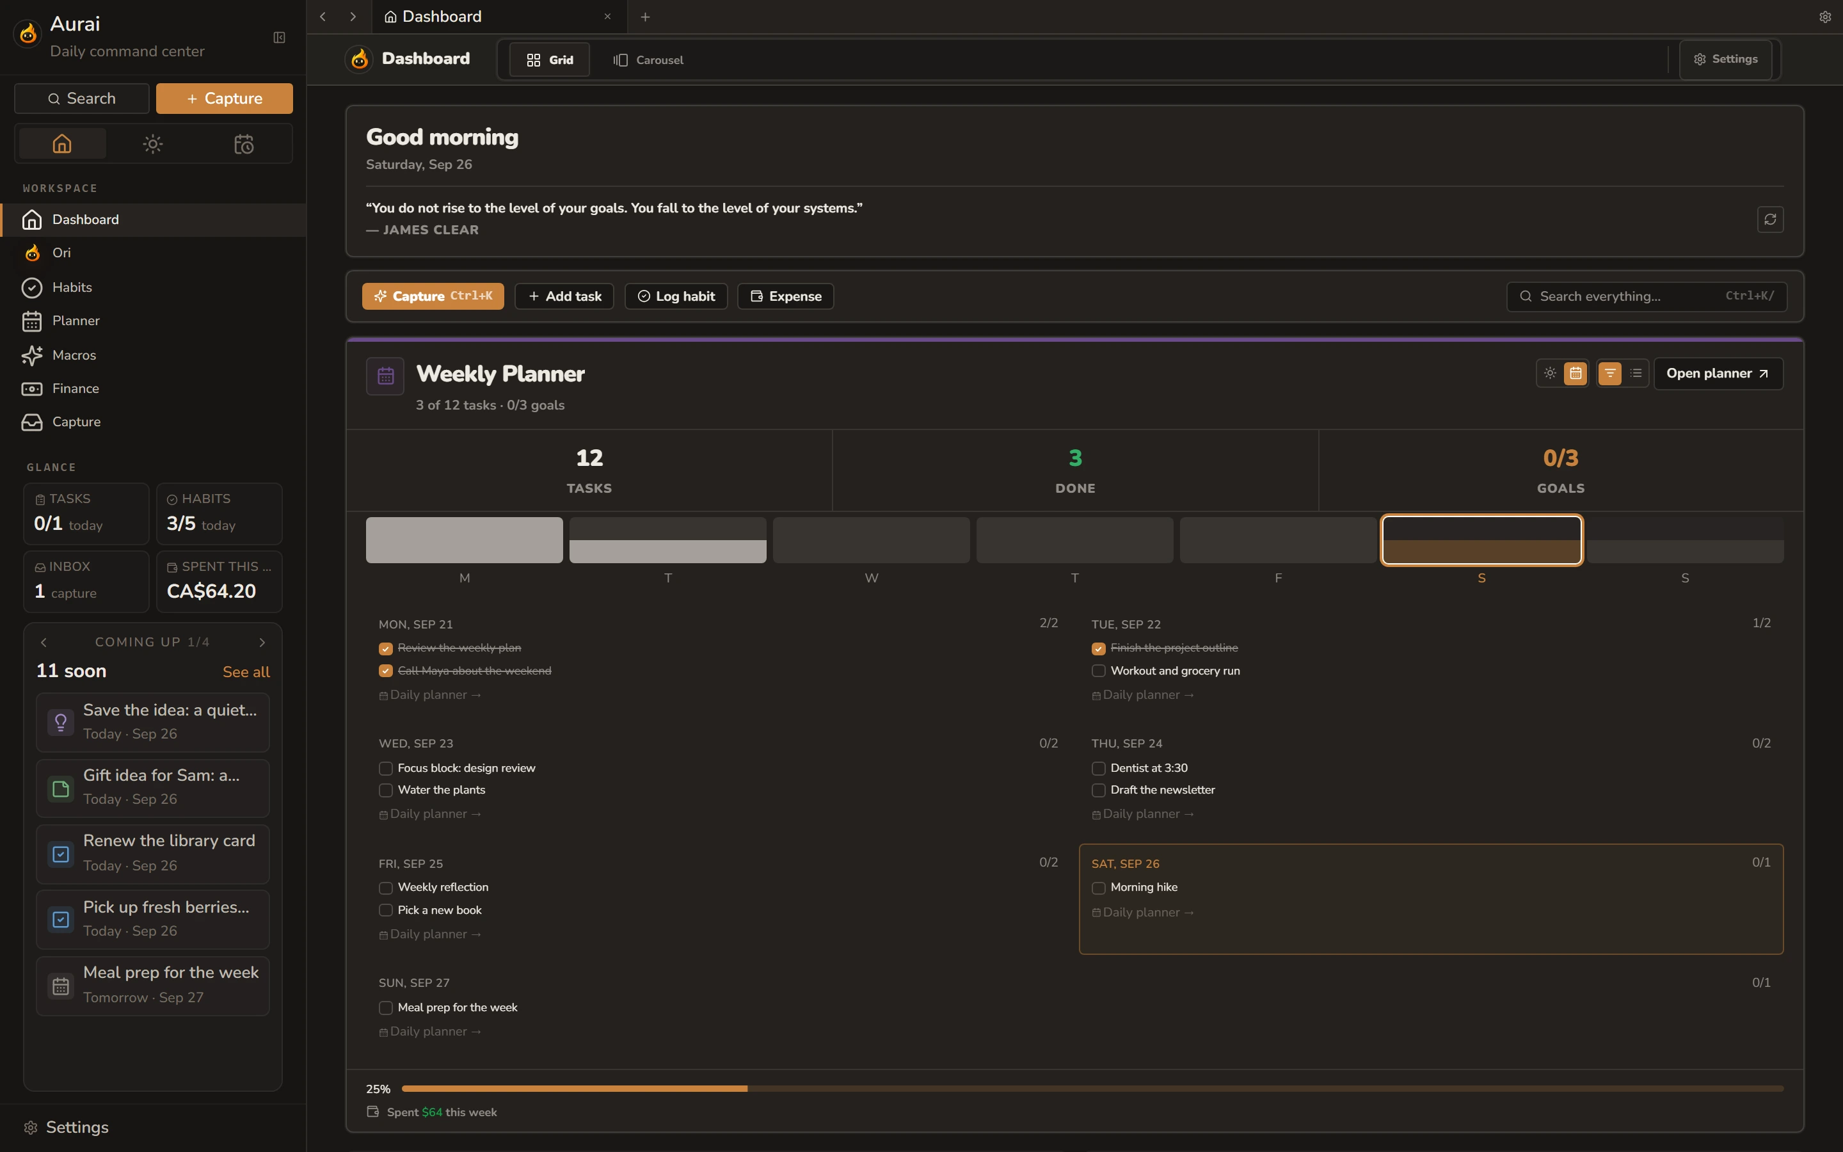Click the Weekly Planner calendar icon
1843x1152 pixels.
tap(385, 376)
